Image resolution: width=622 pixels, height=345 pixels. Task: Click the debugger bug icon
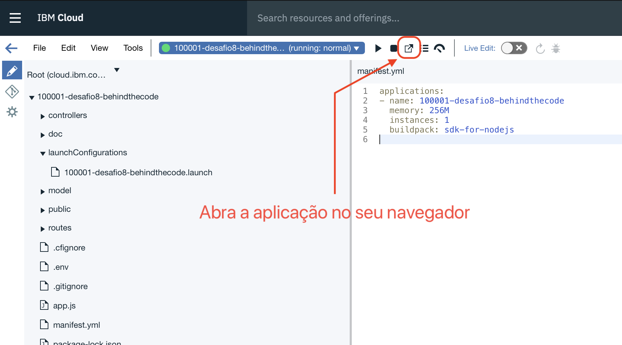pyautogui.click(x=556, y=48)
